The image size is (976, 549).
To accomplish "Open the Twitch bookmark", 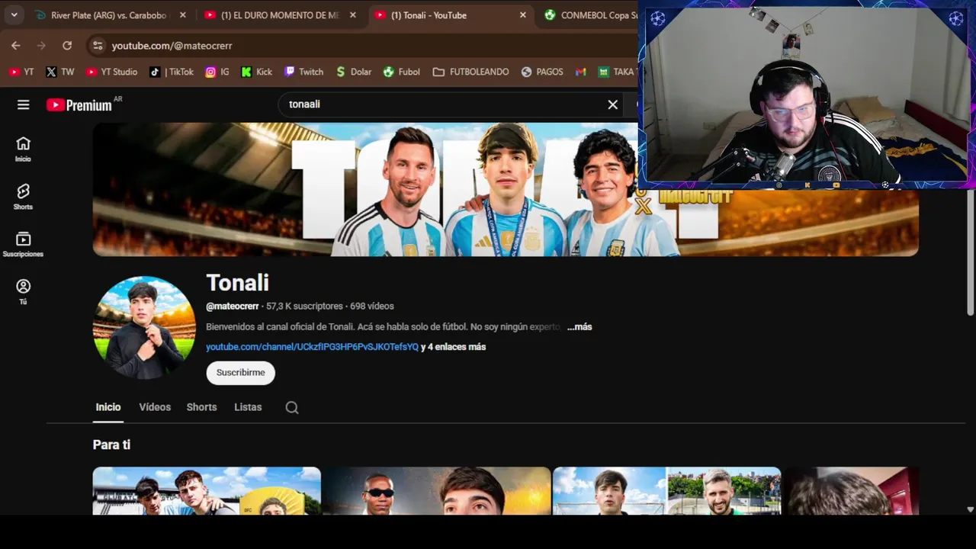I will [303, 72].
